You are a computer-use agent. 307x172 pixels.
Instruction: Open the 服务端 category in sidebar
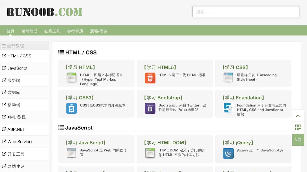(x=14, y=80)
